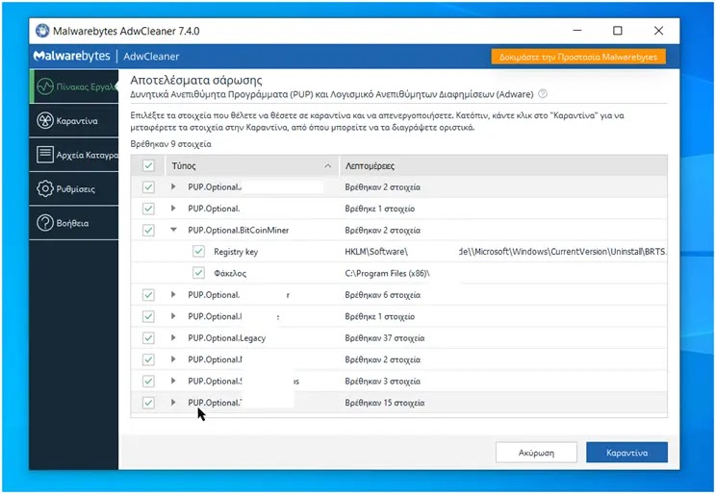Switch to Πίνακας Εργαλείων sidebar tab
This screenshot has width=716, height=494.
pyautogui.click(x=73, y=86)
